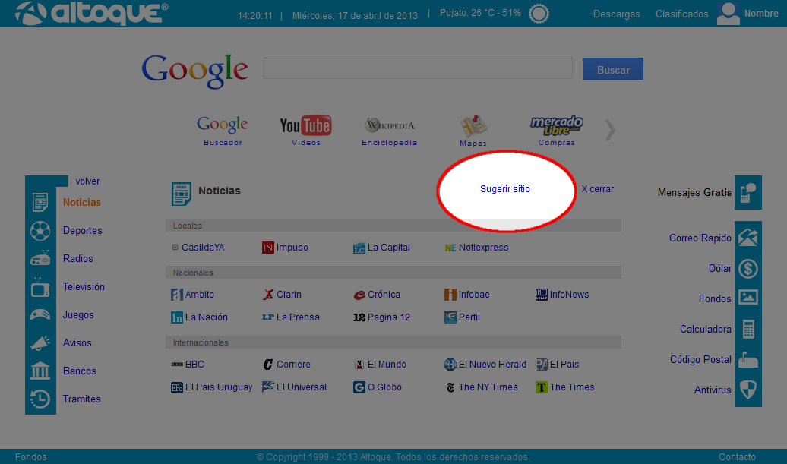Show the next shortcuts with the right chevron

click(610, 130)
